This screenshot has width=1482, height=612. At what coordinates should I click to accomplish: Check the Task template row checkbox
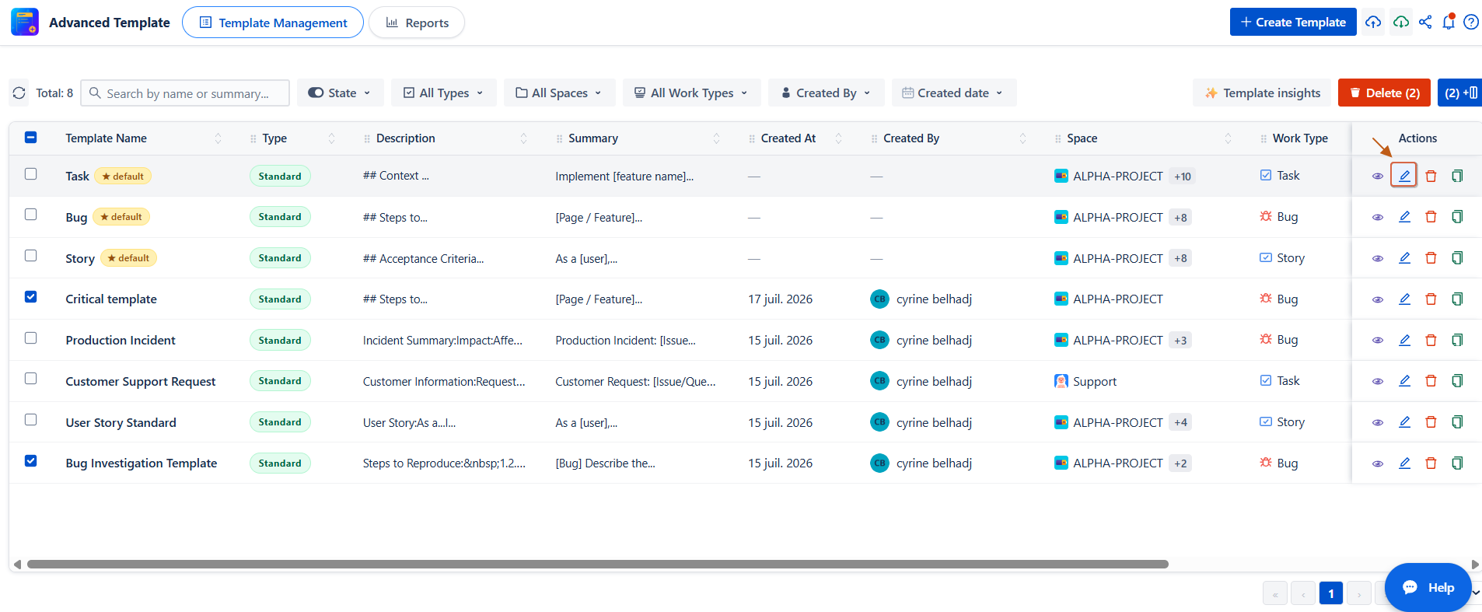30,174
